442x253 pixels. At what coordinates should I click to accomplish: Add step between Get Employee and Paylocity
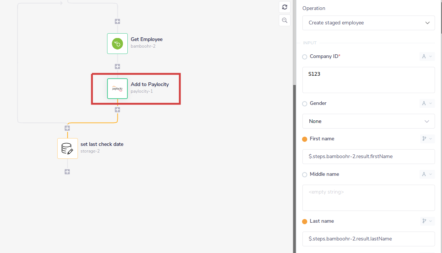tap(117, 66)
